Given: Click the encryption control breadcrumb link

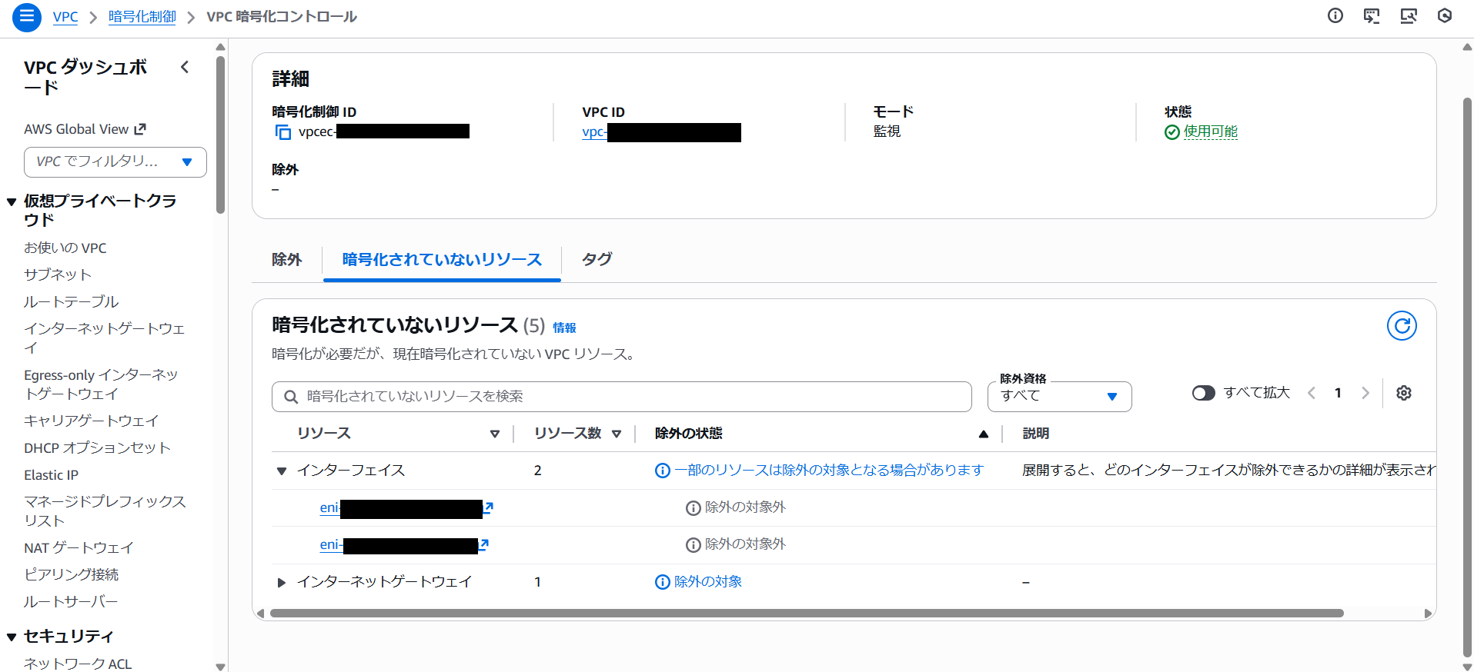Looking at the screenshot, I should [142, 17].
